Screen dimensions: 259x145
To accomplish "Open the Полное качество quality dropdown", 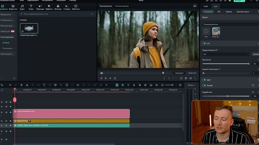I will click(123, 6).
